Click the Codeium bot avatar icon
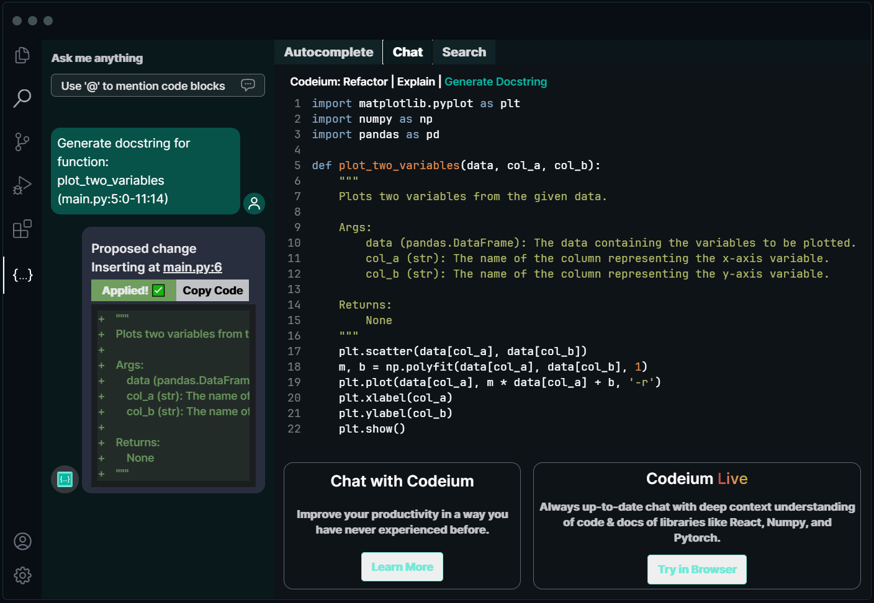Image resolution: width=874 pixels, height=603 pixels. 65,479
